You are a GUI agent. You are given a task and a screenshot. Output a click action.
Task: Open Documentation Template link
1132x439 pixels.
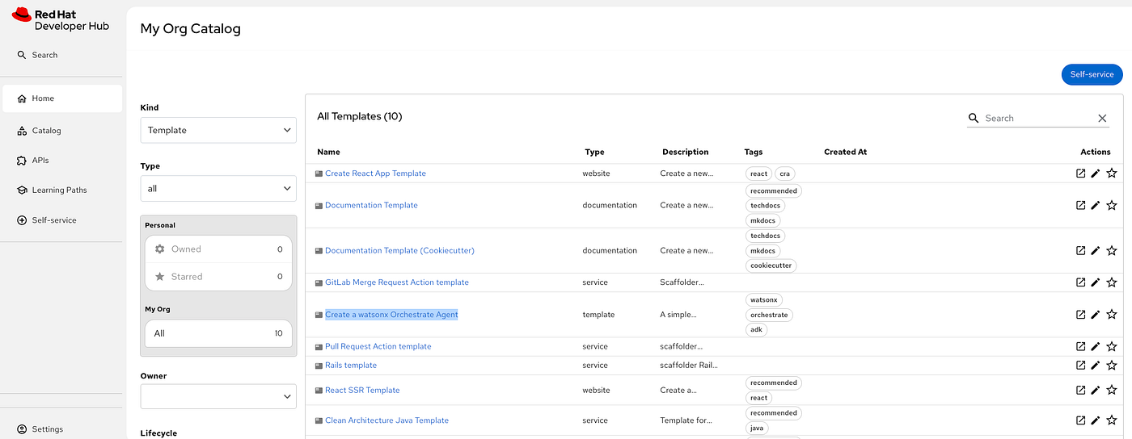pyautogui.click(x=371, y=205)
